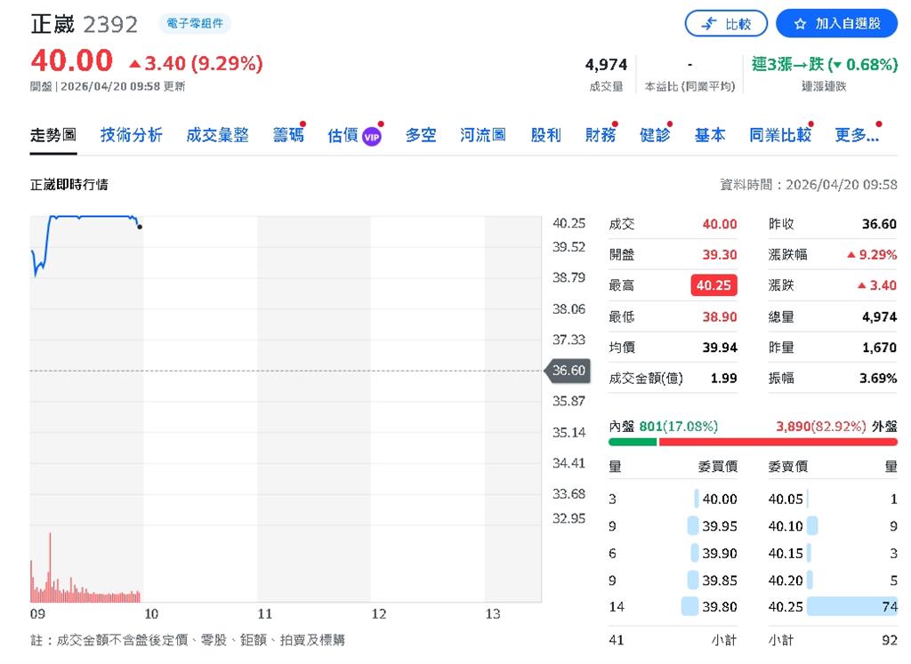Select bid price 39.85 in order book
The image size is (911, 664).
[x=719, y=580]
